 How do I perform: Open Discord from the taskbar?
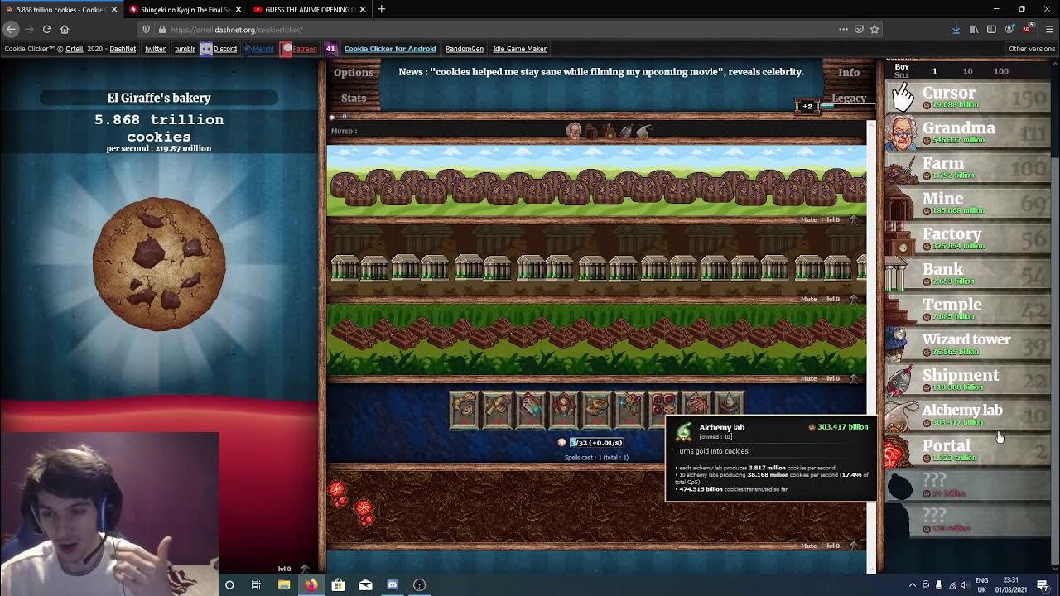pyautogui.click(x=392, y=584)
